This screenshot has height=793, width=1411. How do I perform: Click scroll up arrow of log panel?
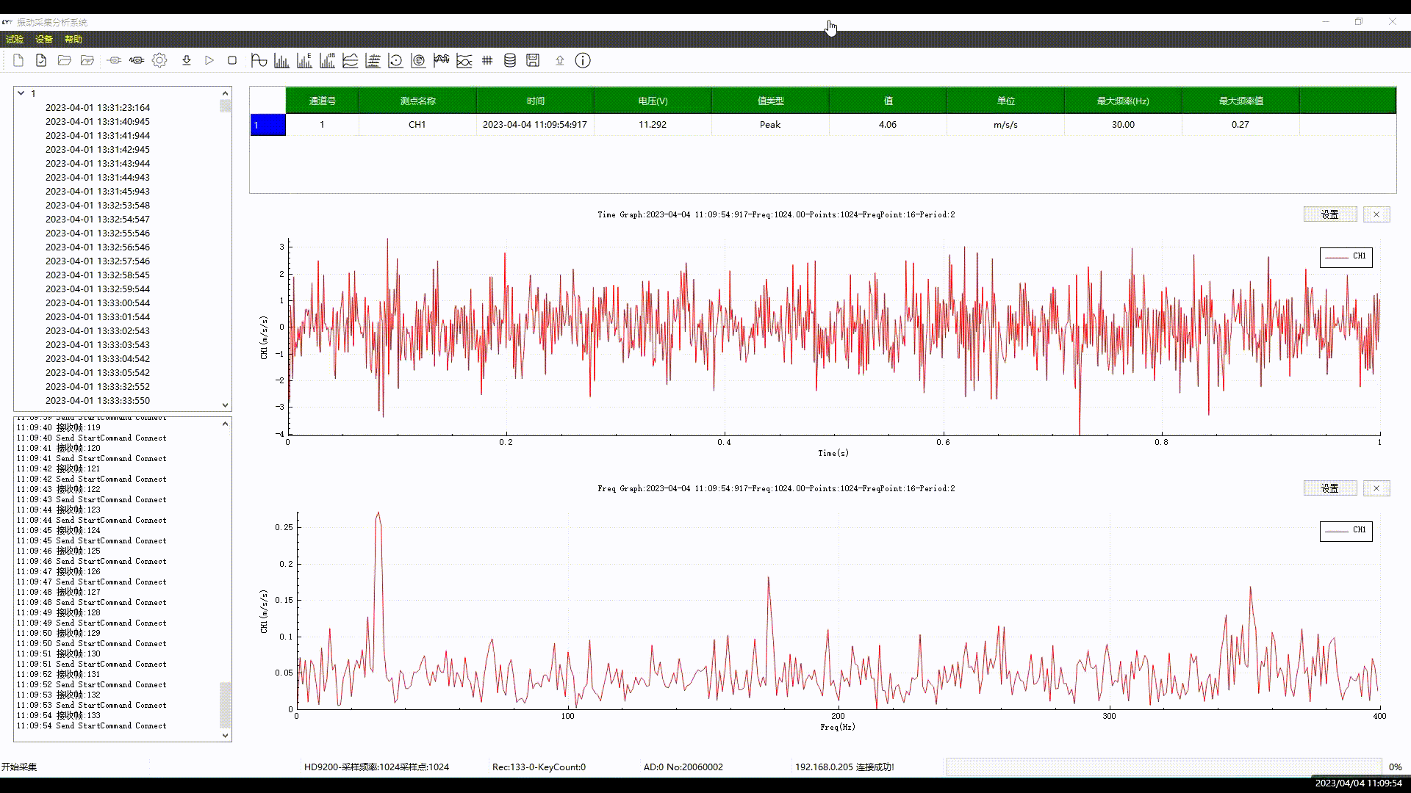(226, 424)
